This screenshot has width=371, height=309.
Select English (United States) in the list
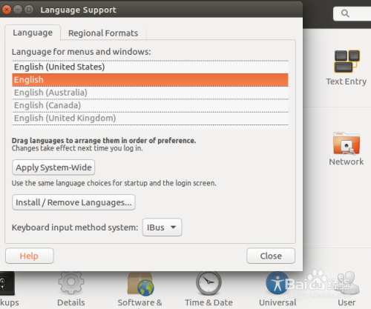click(150, 67)
